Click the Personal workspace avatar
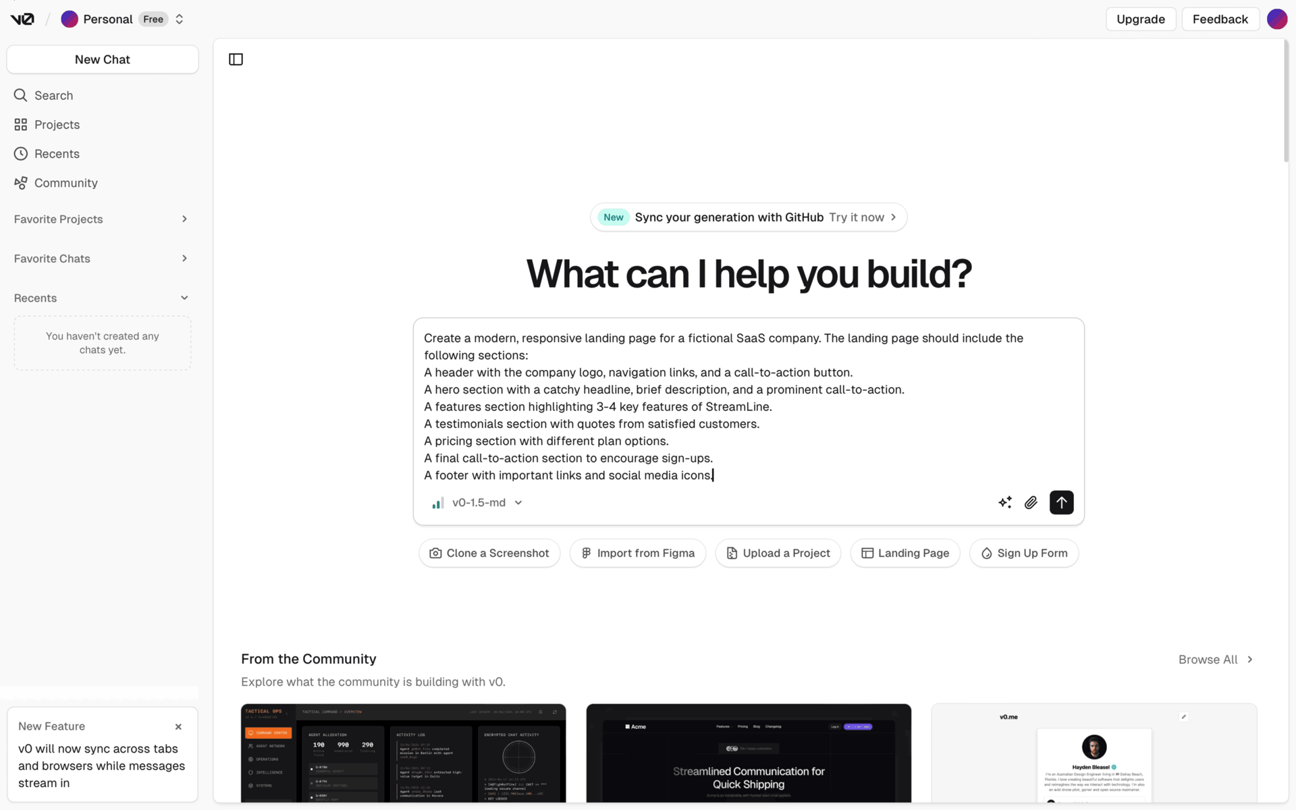 pos(69,19)
